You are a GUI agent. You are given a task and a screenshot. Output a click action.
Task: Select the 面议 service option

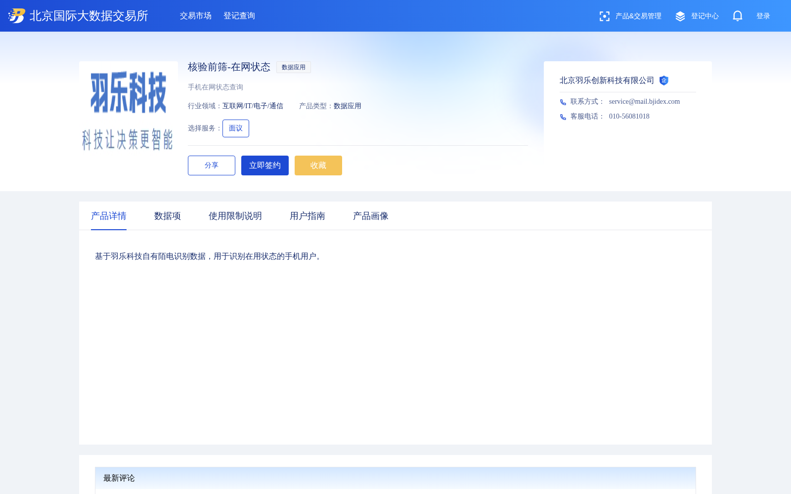coord(236,128)
